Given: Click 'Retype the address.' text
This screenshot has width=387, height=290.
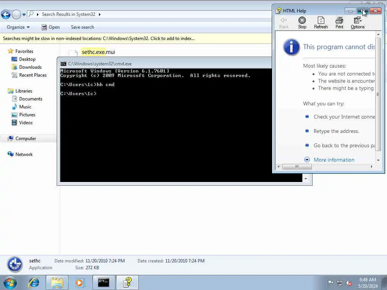Looking at the screenshot, I should pos(336,131).
